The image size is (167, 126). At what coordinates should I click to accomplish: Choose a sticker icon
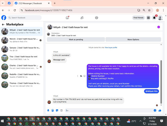pos(57,110)
